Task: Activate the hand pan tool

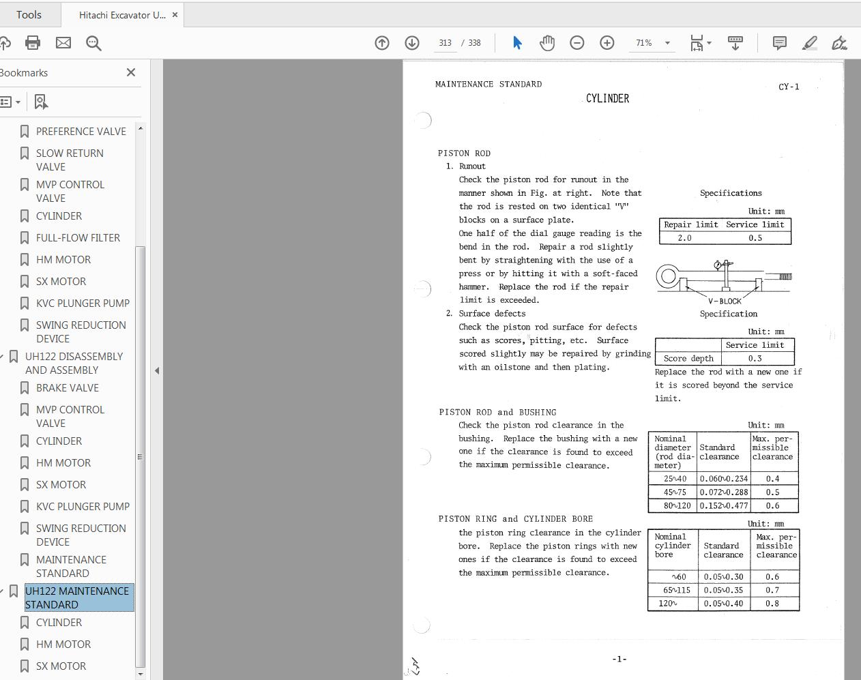Action: 547,43
